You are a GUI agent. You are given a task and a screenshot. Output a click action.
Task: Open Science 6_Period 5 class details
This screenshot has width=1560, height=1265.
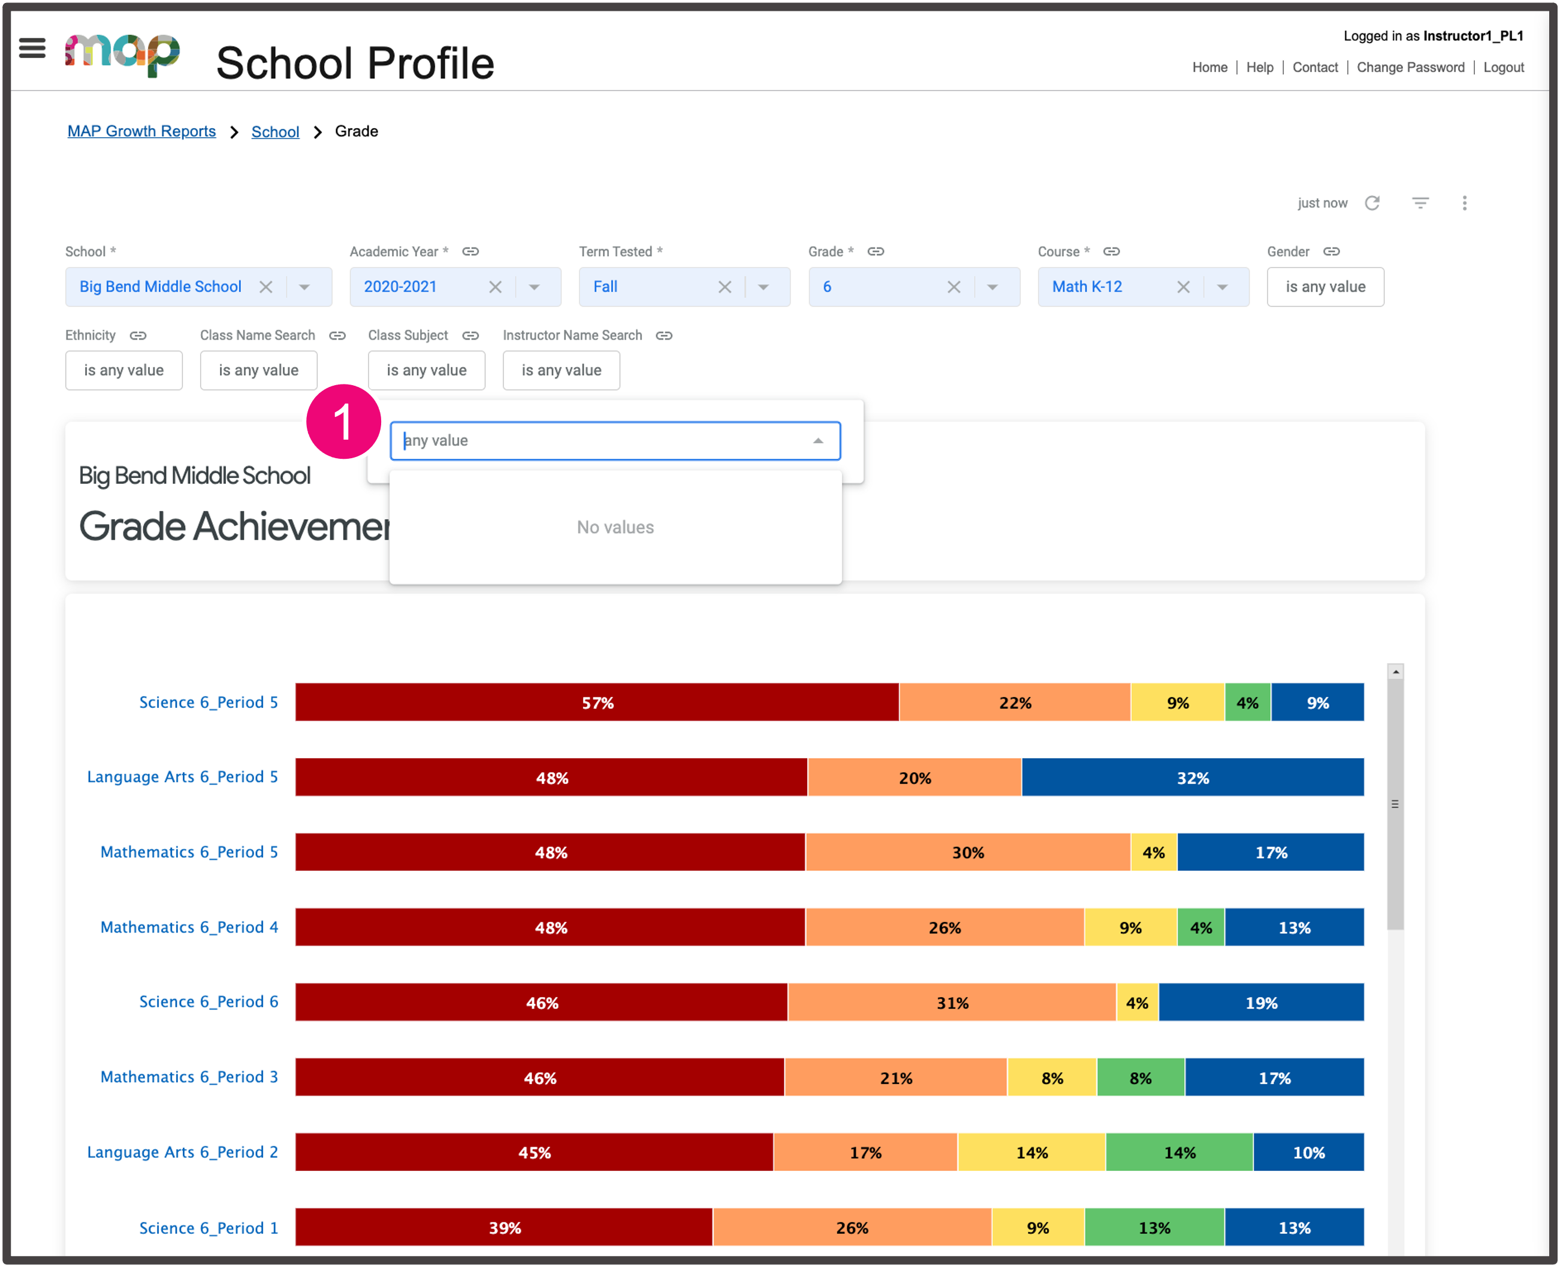click(x=208, y=702)
